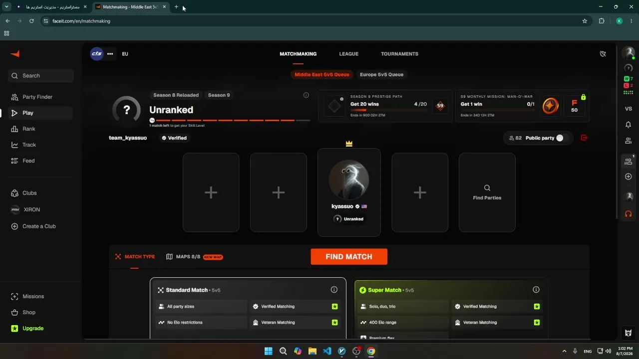
Task: Toggle Veteran Matching in Super Match
Action: (x=537, y=323)
